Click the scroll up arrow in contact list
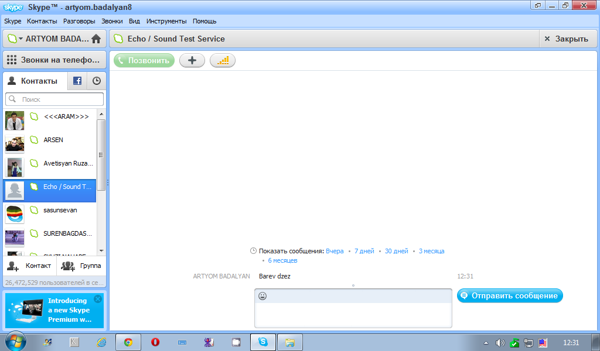Image resolution: width=600 pixels, height=351 pixels. [x=101, y=114]
